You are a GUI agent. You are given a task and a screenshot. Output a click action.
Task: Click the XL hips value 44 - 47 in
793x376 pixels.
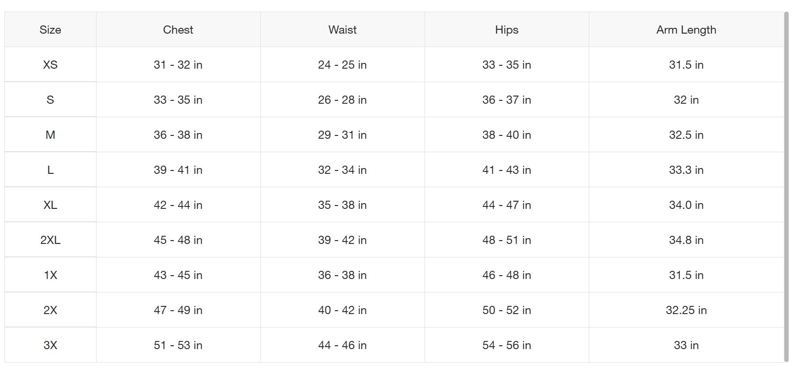[507, 205]
